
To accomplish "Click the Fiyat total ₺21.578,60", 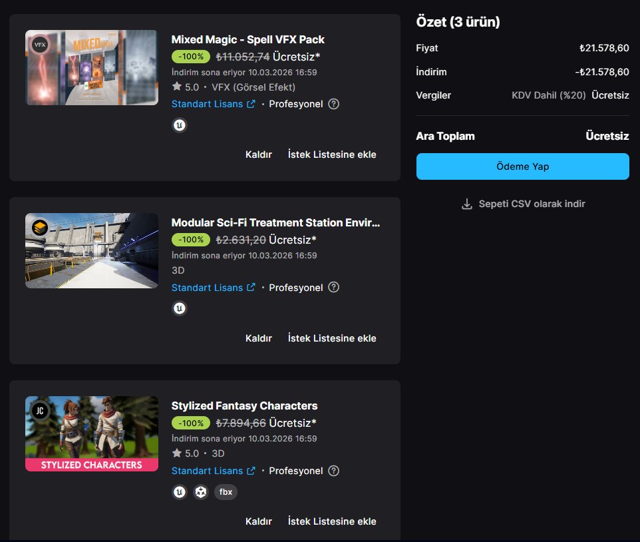I will pos(604,48).
